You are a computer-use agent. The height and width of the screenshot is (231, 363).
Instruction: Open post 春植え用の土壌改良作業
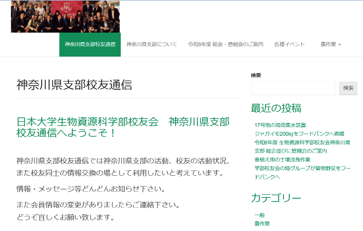[282, 159]
